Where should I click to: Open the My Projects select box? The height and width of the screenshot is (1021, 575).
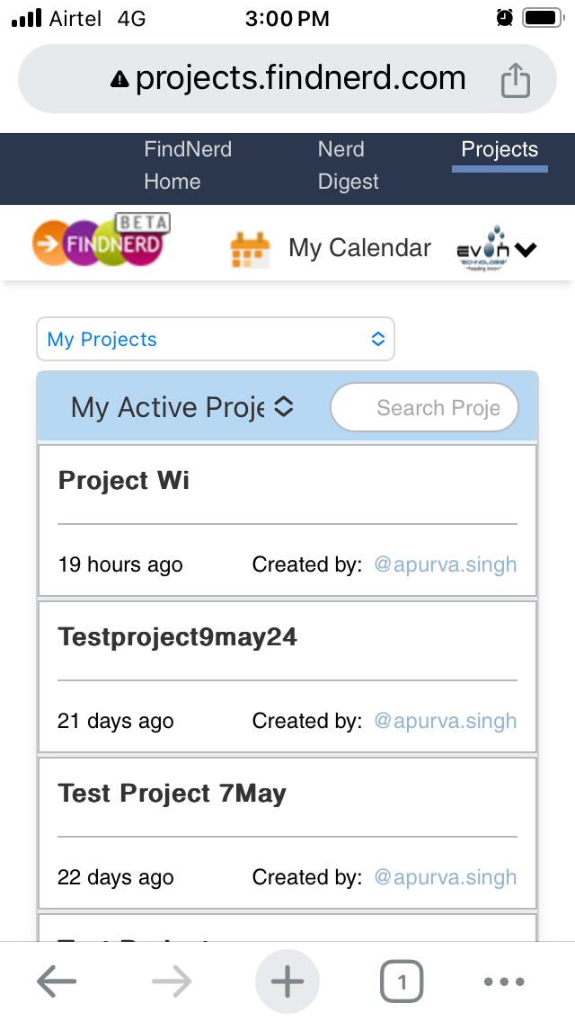(216, 339)
